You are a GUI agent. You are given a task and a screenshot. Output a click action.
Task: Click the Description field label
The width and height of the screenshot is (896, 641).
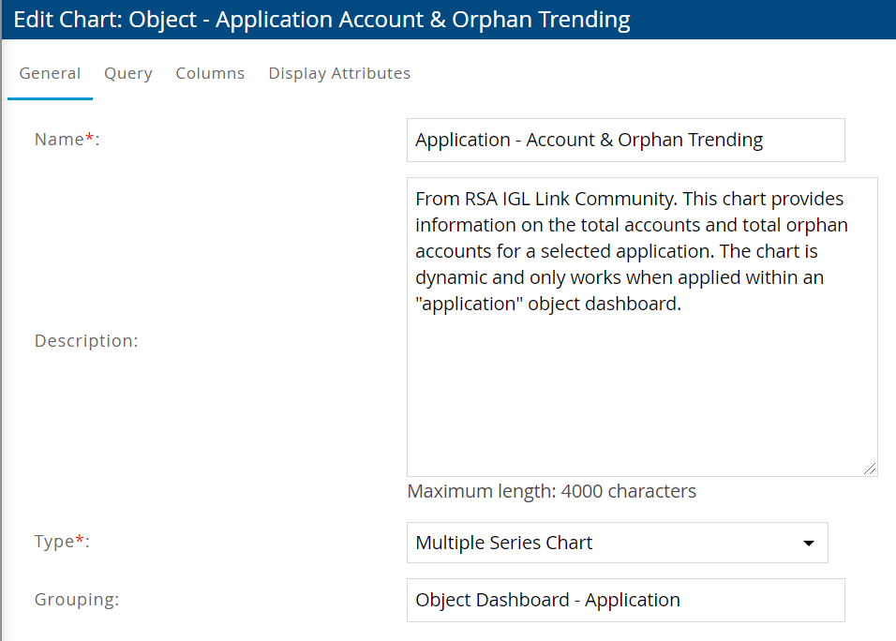(x=85, y=341)
